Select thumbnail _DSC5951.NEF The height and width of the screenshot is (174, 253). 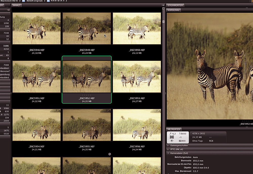(37, 77)
